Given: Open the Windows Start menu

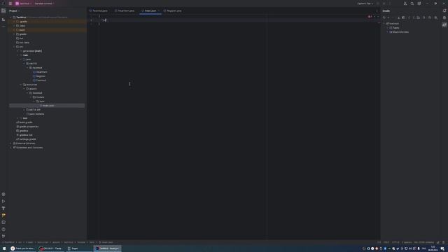Looking at the screenshot, I should 4,248.
